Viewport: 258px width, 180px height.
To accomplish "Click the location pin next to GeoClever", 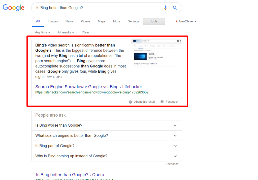I will (177, 21).
